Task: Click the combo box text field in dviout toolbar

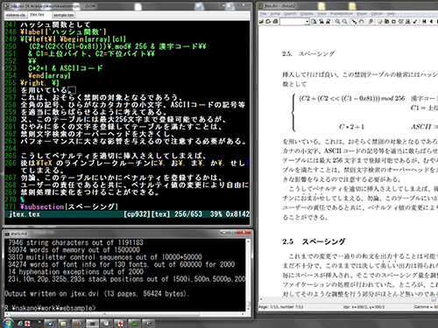Action: [x=293, y=21]
